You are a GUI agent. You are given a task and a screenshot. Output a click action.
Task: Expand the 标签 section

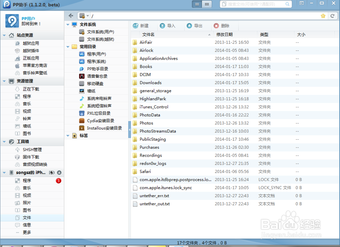click(x=68, y=135)
